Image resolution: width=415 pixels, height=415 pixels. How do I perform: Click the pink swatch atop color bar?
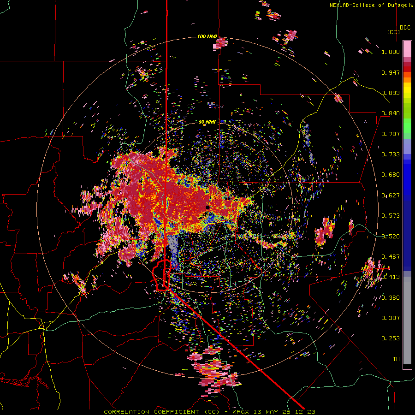(x=407, y=49)
